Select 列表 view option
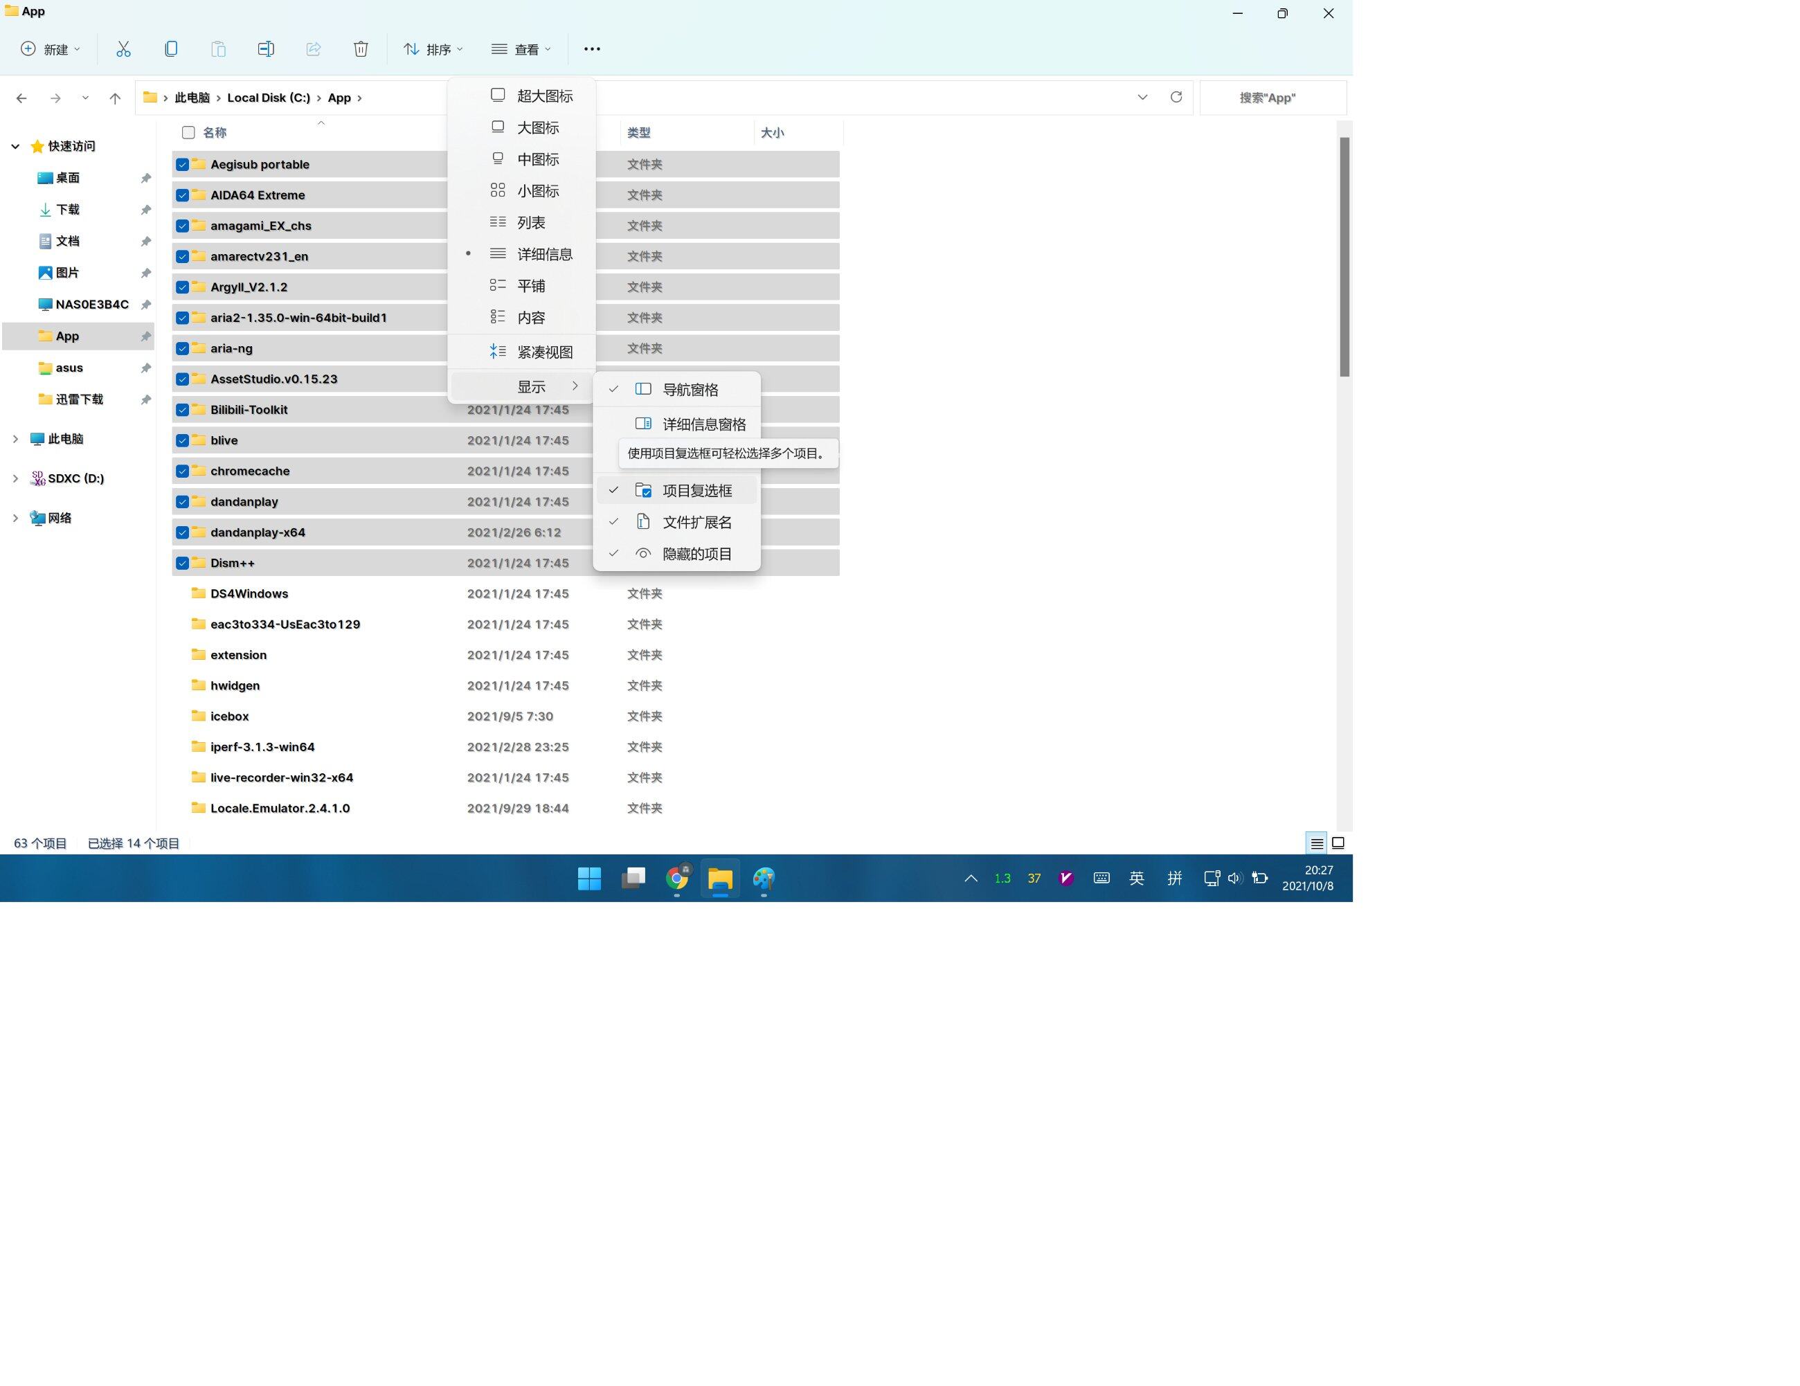Image resolution: width=1800 pixels, height=1386 pixels. [x=522, y=222]
